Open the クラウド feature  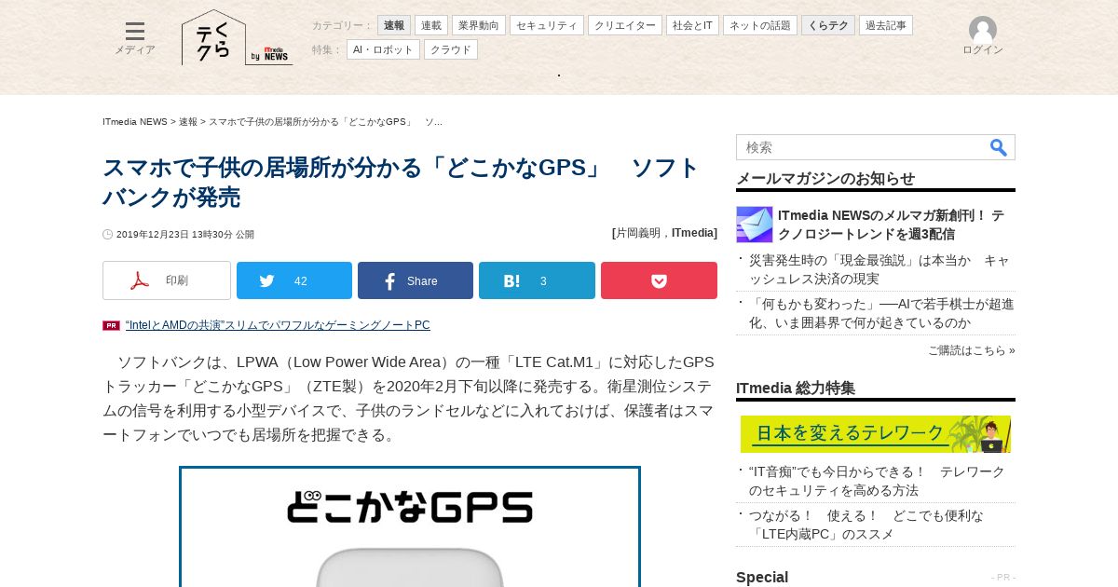(451, 49)
